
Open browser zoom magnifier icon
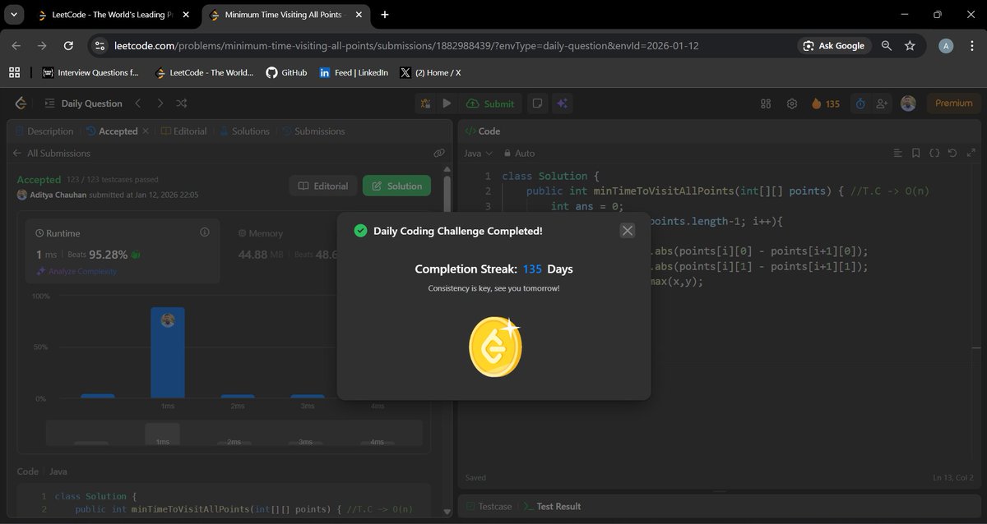[887, 46]
